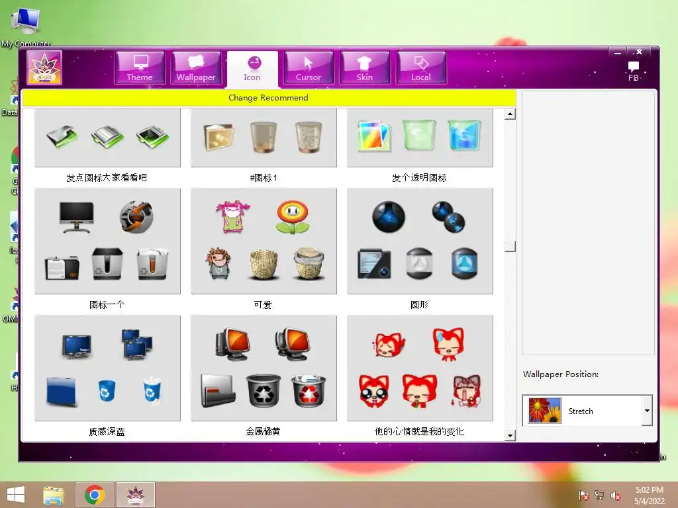
Task: Click the 发点图标大家看看吧 label
Action: 107,177
